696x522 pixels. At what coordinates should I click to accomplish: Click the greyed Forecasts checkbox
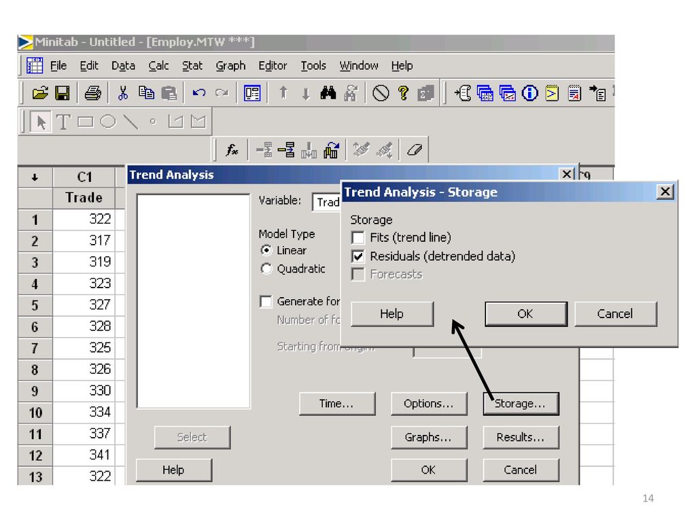point(358,275)
